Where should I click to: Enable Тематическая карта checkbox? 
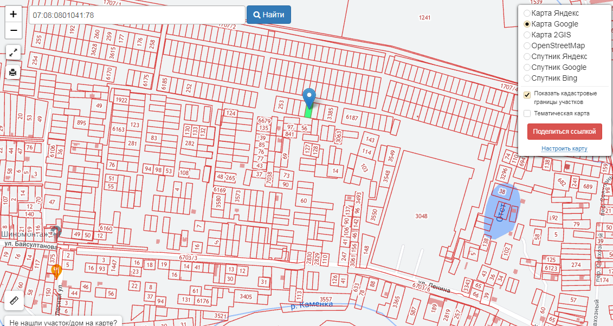tap(527, 114)
